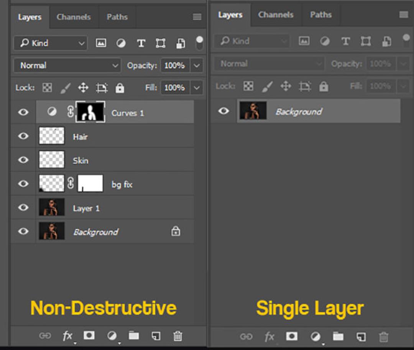Open left Layers panel flyout menu

pos(197,17)
